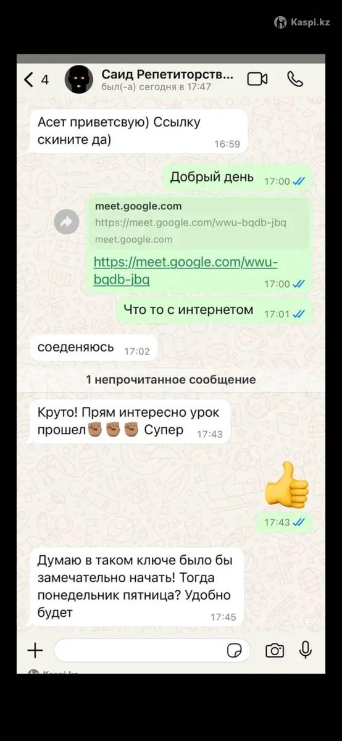
Task: Open the meet.google.com/wwu-bqdb-jbq hyperlink
Action: coord(185,270)
